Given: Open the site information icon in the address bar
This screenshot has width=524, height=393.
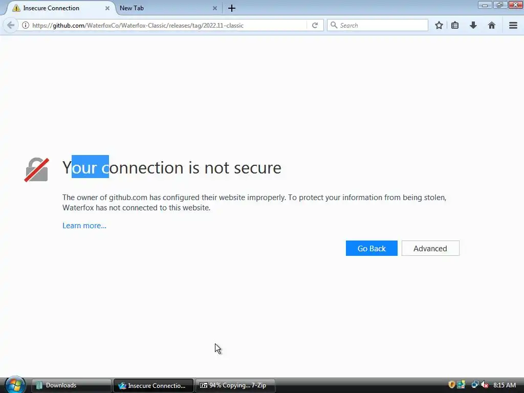Looking at the screenshot, I should [26, 26].
